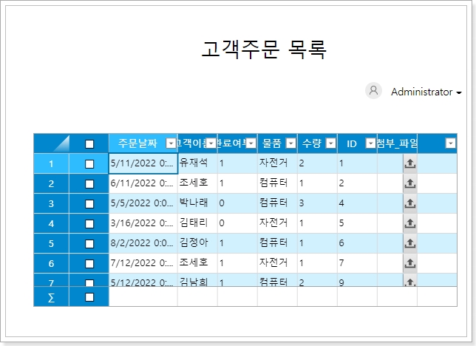476x346 pixels.
Task: Click the upload icon for order ID 5
Action: (410, 223)
